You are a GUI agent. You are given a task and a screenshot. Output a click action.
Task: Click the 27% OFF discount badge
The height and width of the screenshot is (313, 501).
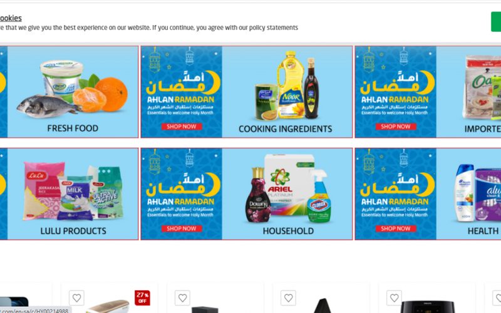click(142, 298)
